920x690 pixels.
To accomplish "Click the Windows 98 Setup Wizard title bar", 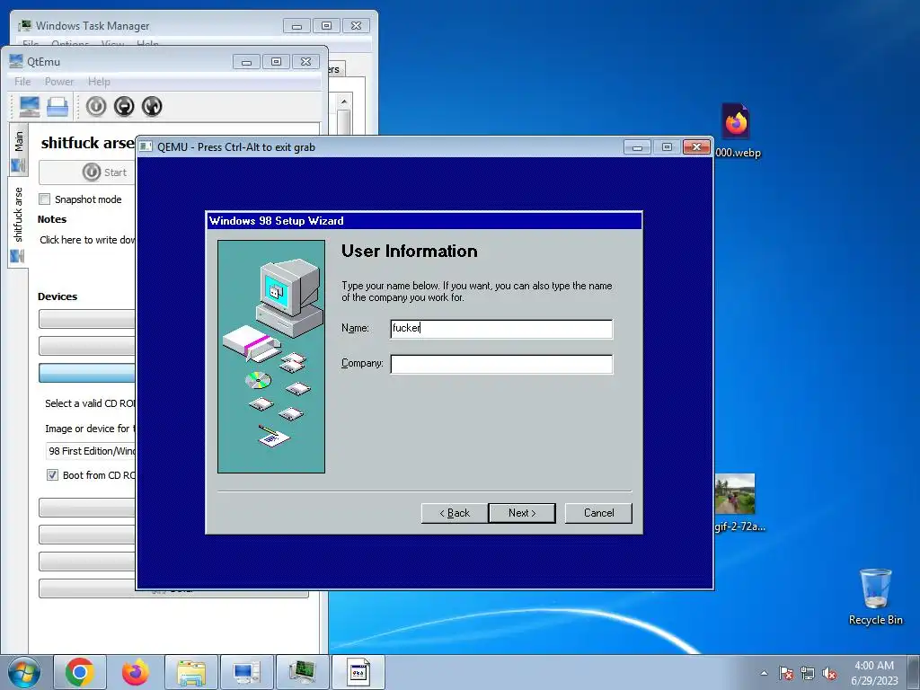I will [x=424, y=221].
